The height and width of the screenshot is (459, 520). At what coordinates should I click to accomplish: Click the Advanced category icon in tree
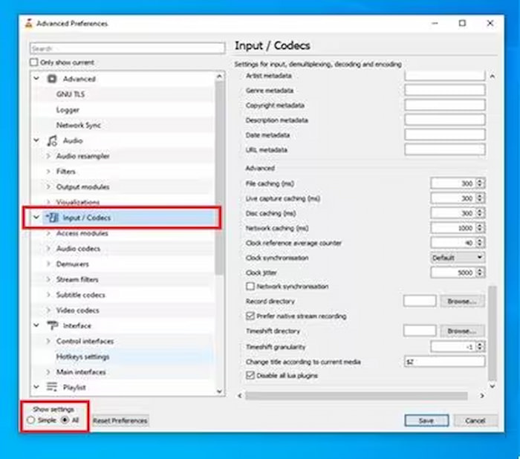coord(52,79)
